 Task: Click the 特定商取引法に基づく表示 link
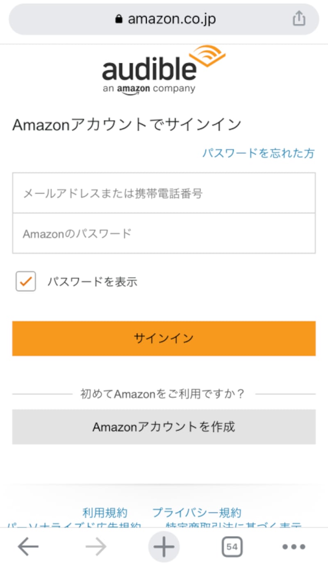coord(234,525)
